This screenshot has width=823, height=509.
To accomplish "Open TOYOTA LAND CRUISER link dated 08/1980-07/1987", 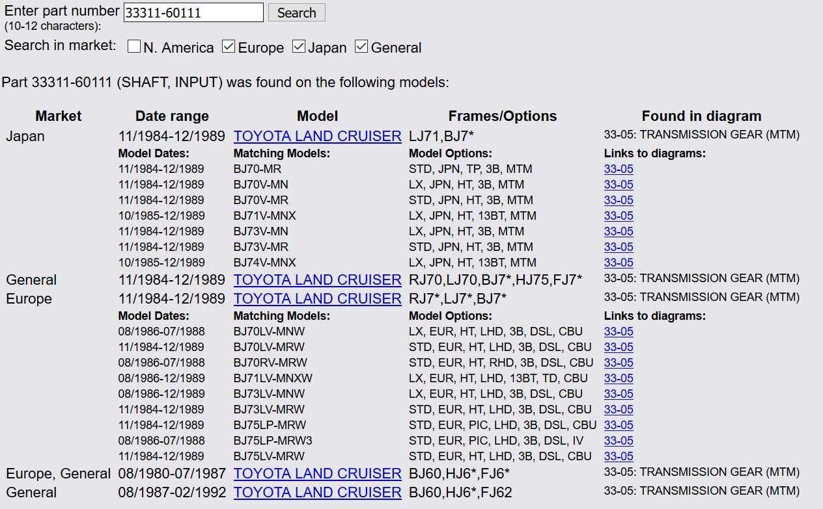I will [318, 474].
